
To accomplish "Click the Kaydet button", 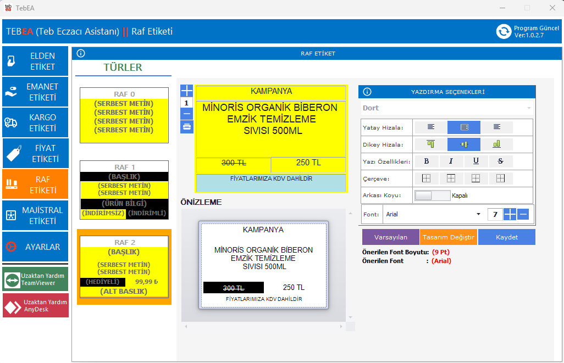I will click(506, 237).
